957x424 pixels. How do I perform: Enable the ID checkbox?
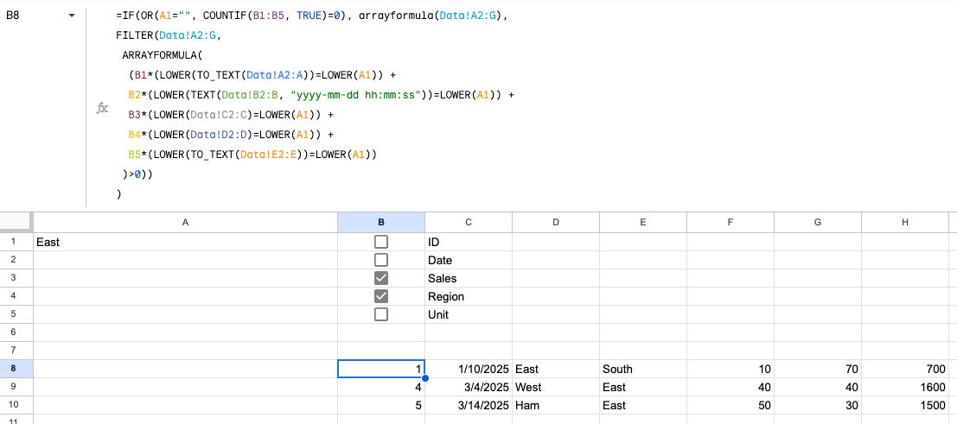click(381, 242)
